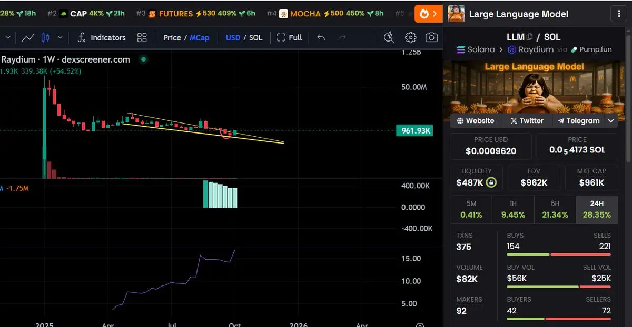Click the LIQUIDITY $487K value

pos(470,182)
